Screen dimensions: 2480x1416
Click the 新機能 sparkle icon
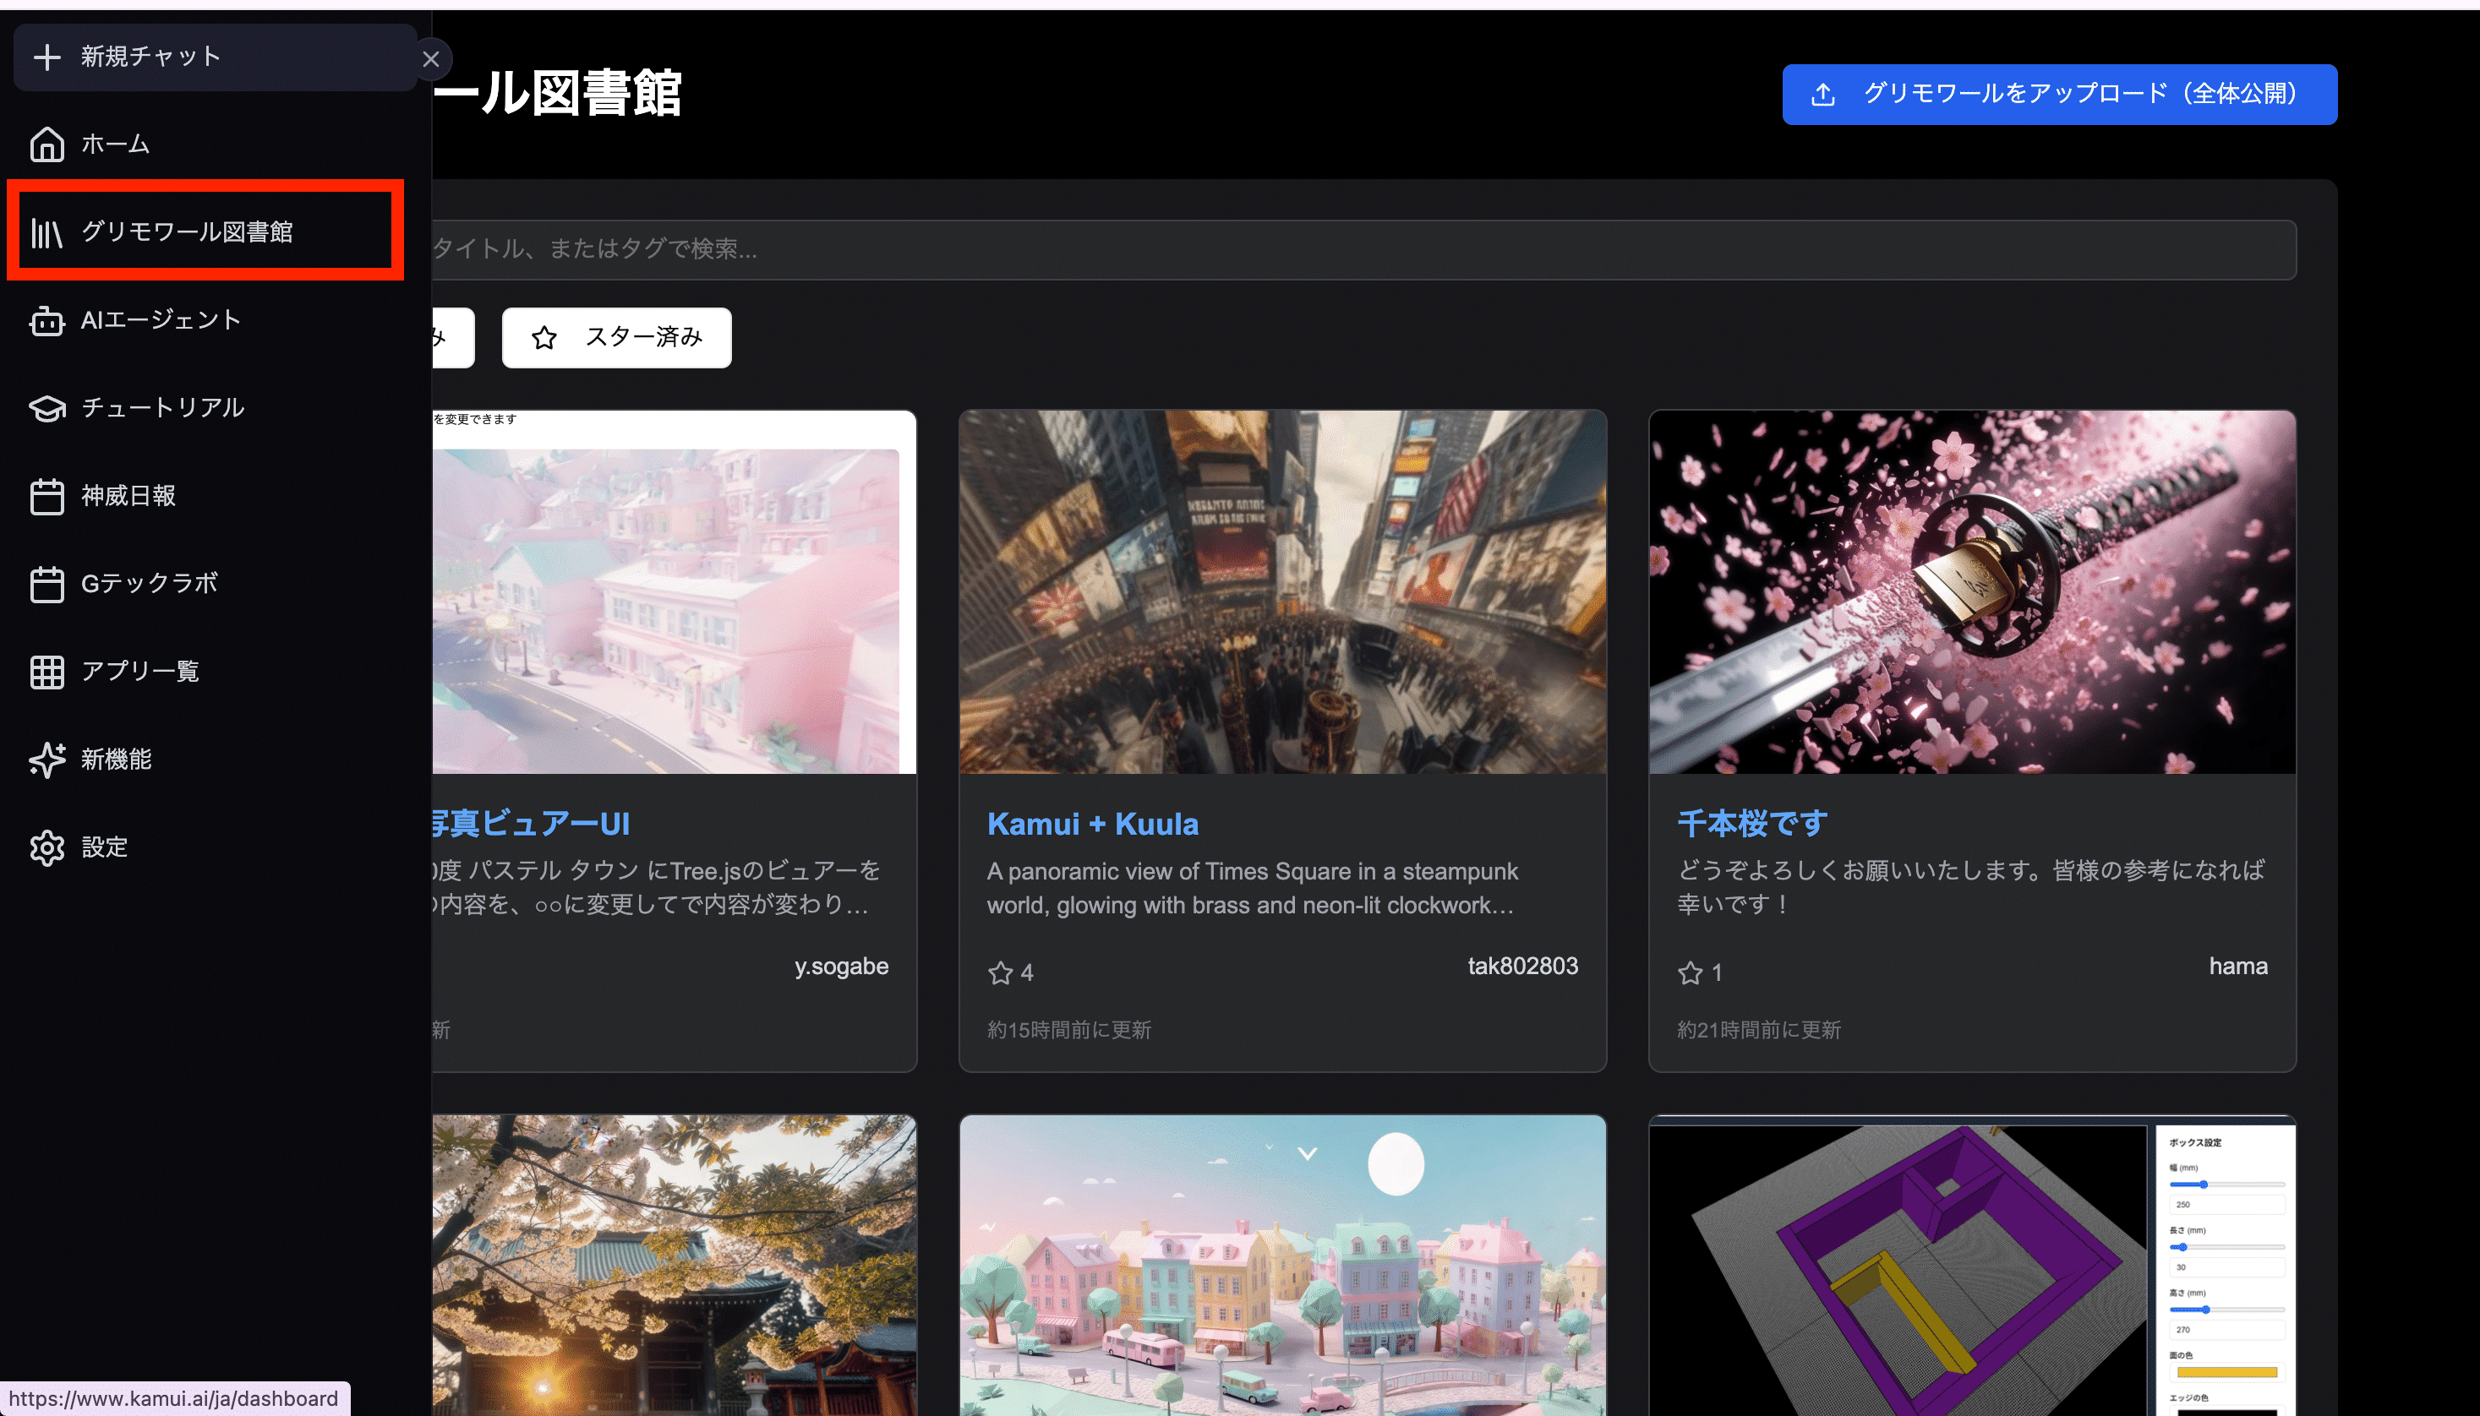tap(46, 760)
